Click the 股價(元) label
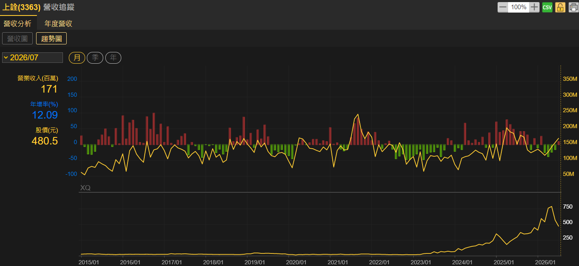 point(47,130)
